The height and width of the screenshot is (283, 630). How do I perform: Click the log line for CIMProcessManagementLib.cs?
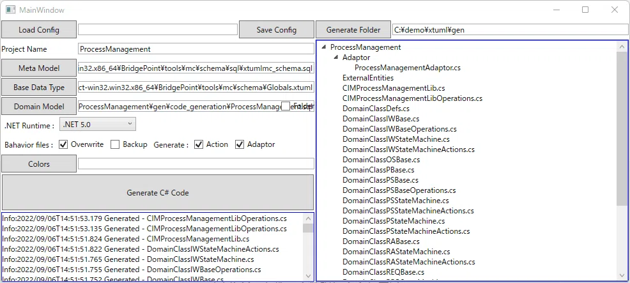point(126,239)
